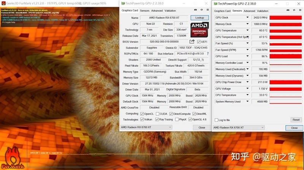Click the Subvendor Sapphire field
The width and height of the screenshot is (304, 170).
click(152, 48)
